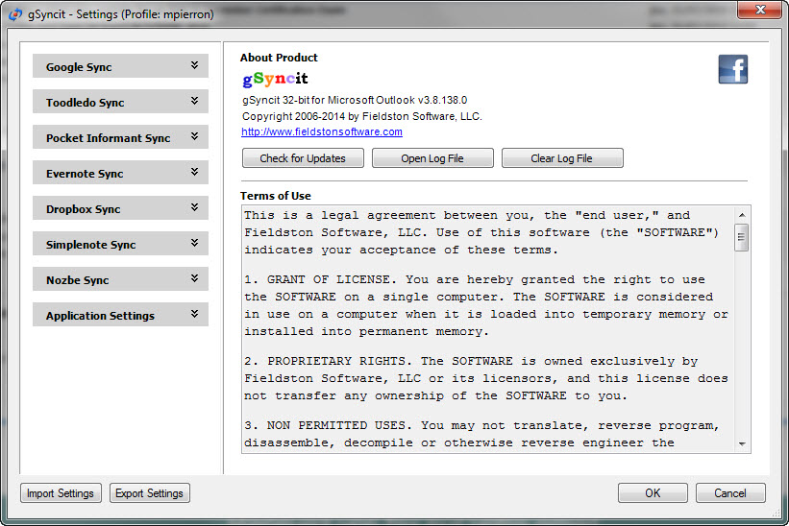Click the version text 'v3.8.138.0' line
The height and width of the screenshot is (526, 789).
pyautogui.click(x=355, y=100)
